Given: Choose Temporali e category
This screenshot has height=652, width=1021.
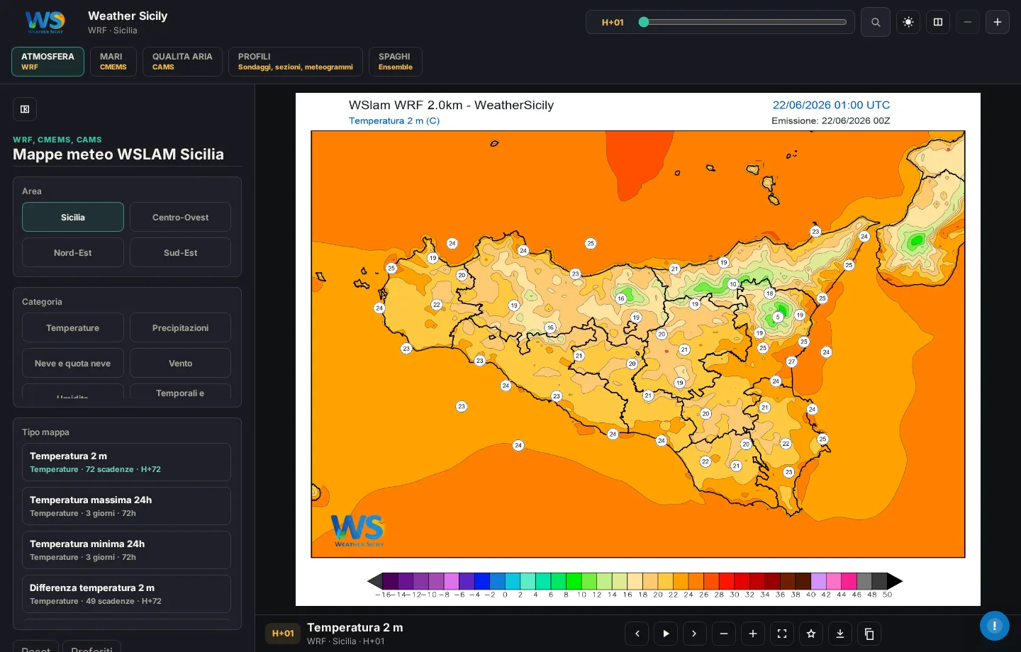Looking at the screenshot, I should click(x=180, y=392).
